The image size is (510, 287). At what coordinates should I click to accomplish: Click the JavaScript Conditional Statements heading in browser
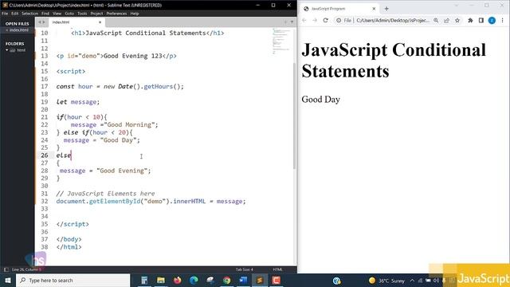click(394, 61)
